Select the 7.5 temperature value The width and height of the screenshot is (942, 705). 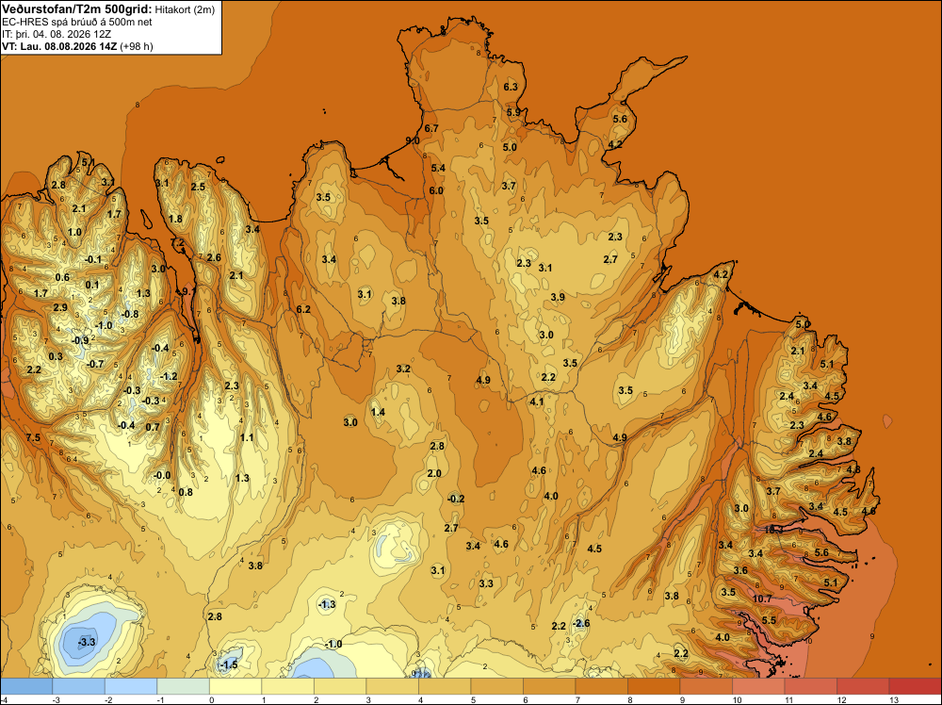coord(33,437)
